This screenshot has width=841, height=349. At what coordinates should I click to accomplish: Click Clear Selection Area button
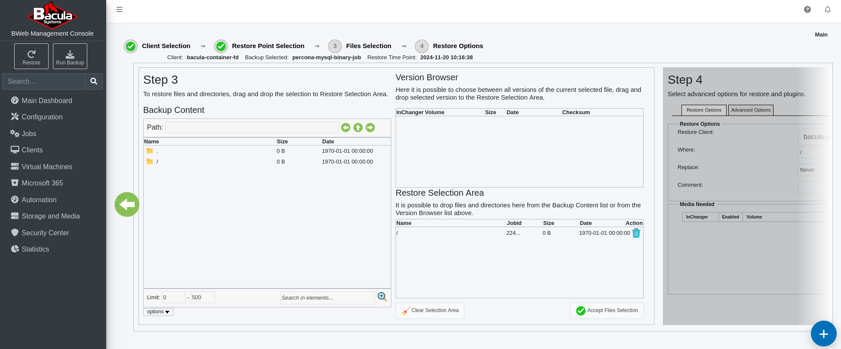[430, 310]
